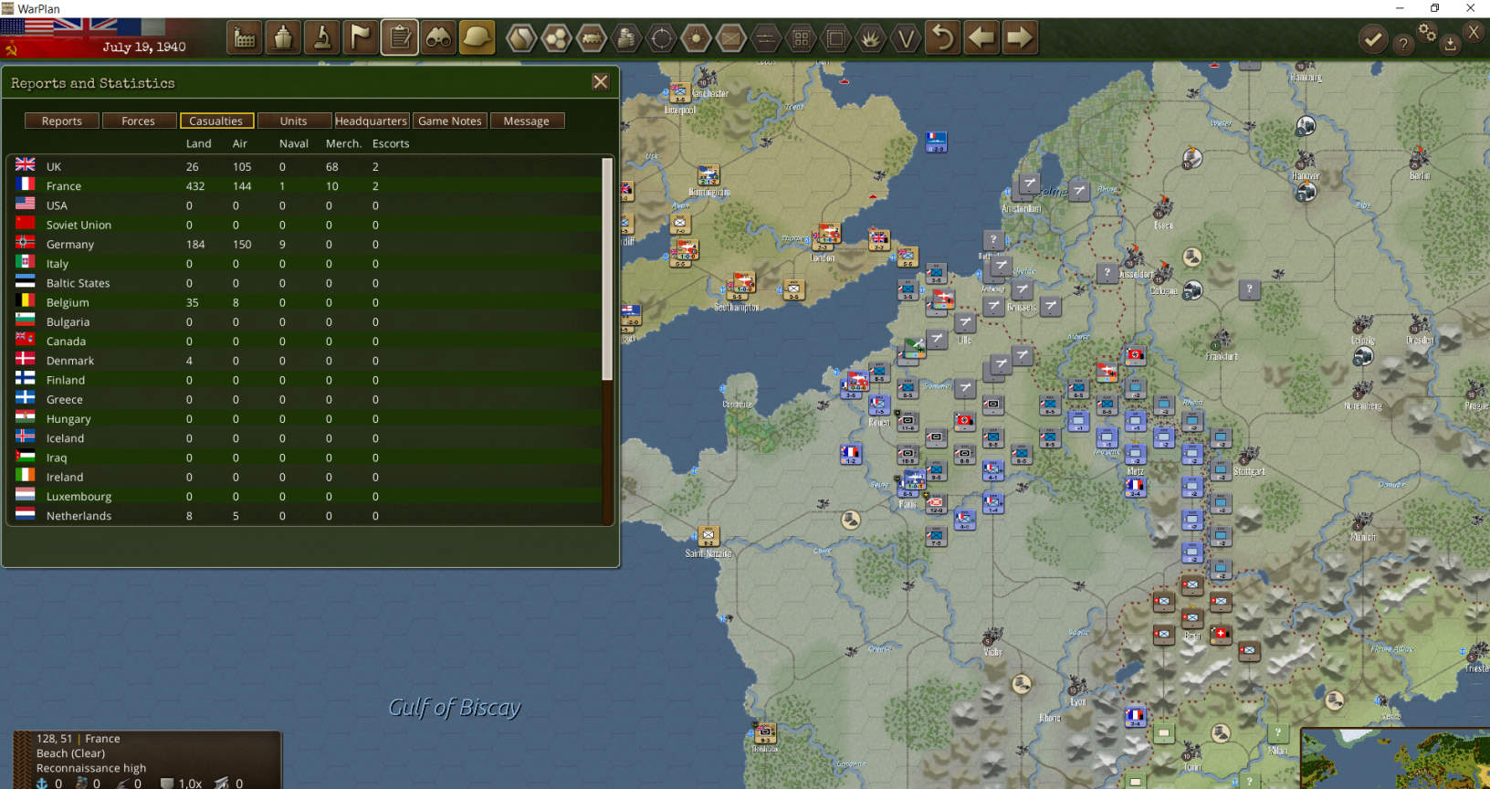Click the Naval column header

(x=293, y=143)
